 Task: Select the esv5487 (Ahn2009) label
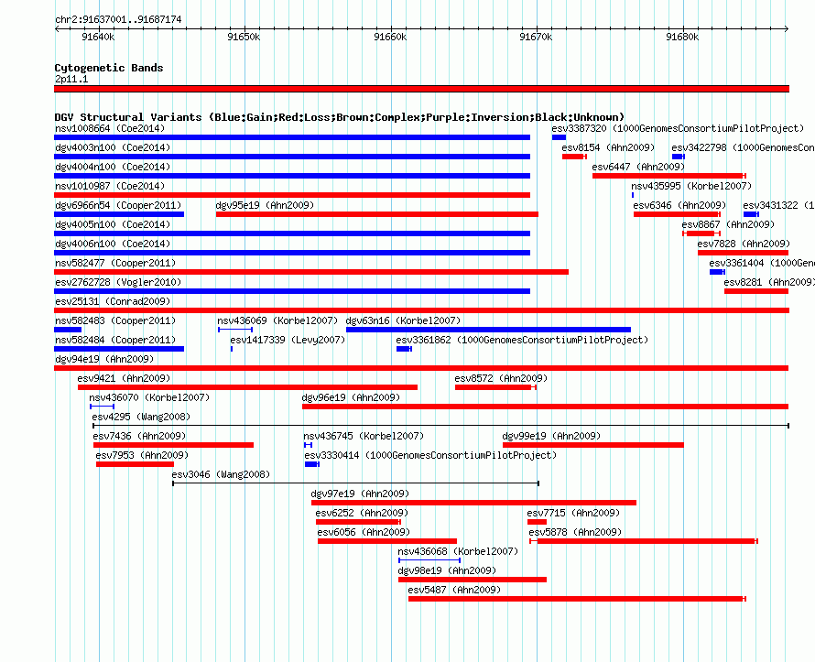point(454,590)
